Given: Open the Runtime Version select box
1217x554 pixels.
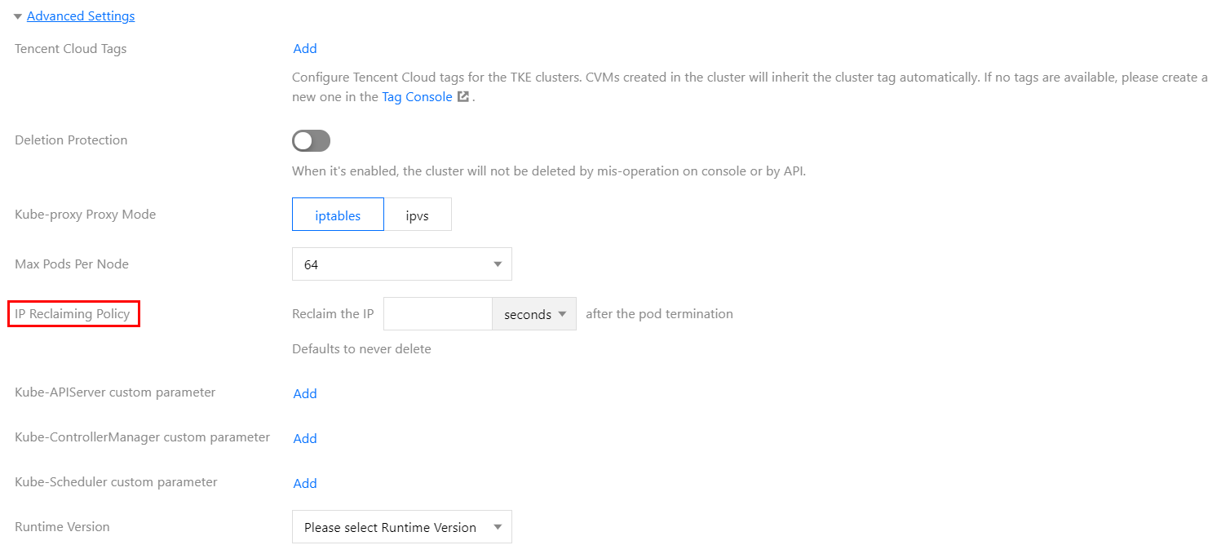Looking at the screenshot, I should [x=401, y=528].
